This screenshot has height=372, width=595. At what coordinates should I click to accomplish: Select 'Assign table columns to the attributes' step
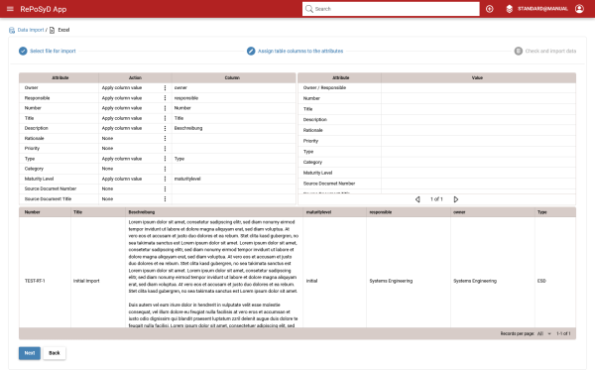pos(295,51)
